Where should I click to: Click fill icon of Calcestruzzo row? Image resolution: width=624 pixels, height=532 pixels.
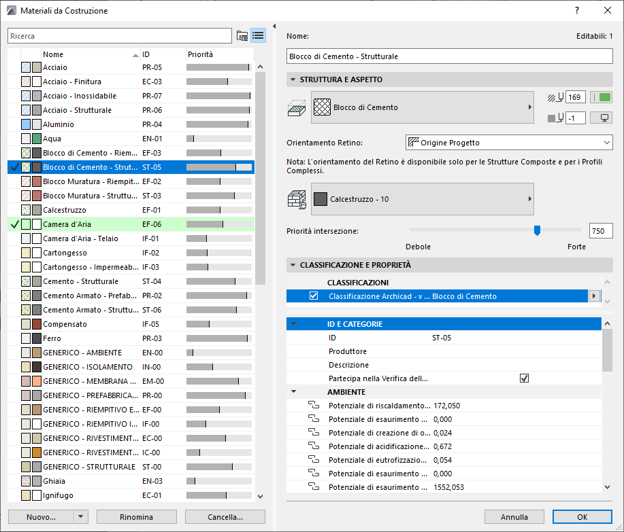click(x=26, y=210)
